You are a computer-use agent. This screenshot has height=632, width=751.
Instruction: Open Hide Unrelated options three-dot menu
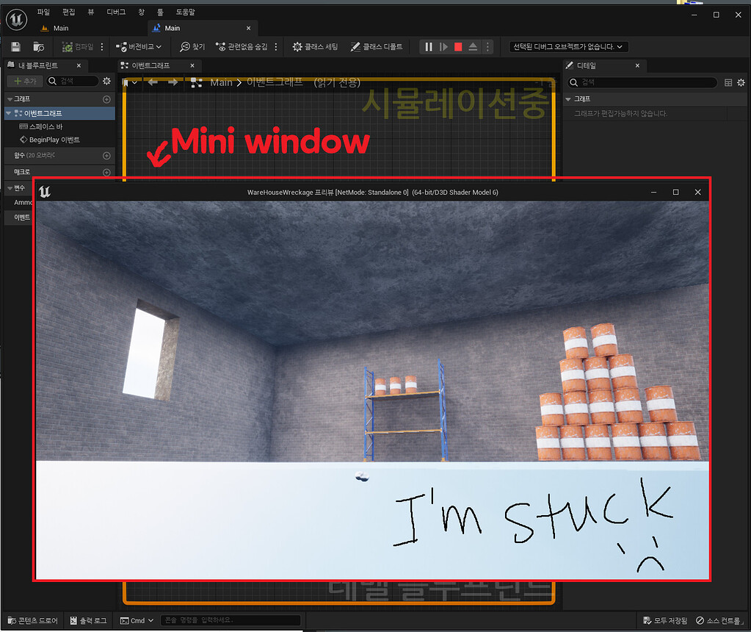[x=276, y=46]
